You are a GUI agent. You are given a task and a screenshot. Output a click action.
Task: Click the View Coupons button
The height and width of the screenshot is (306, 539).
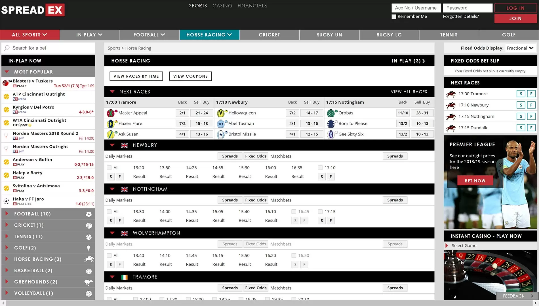coord(190,76)
